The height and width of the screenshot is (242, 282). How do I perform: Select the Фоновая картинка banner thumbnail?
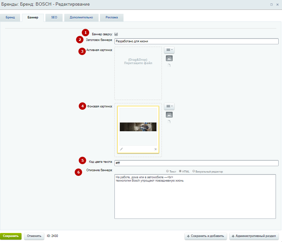(138, 127)
